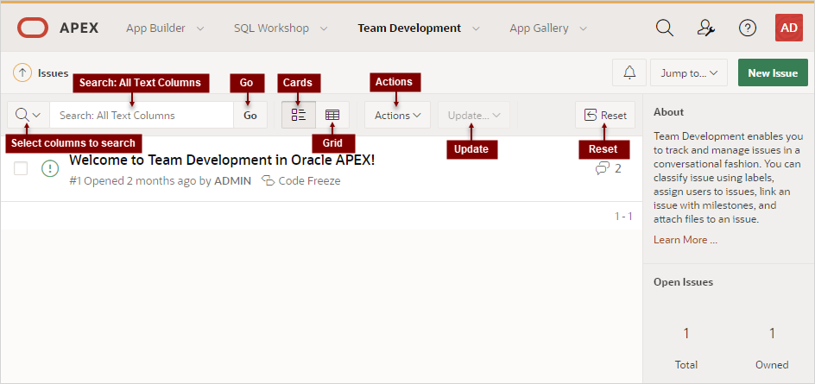Viewport: 815px width, 384px height.
Task: Open the Welcome to Team Development issue title
Action: [222, 160]
